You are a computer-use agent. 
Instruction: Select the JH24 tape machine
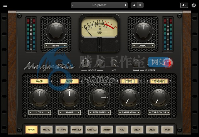point(167,130)
